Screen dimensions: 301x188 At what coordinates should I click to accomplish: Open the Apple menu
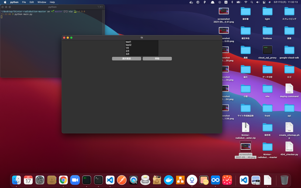point(5,2)
